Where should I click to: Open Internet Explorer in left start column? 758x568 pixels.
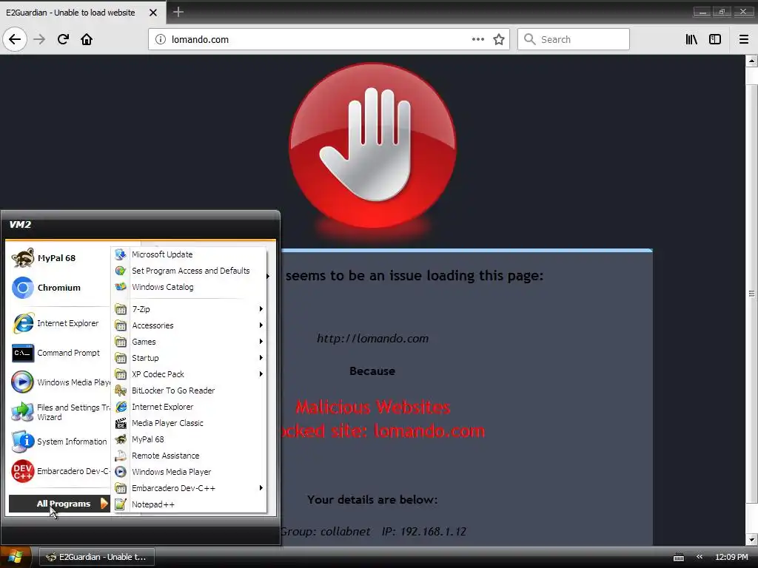(x=58, y=323)
